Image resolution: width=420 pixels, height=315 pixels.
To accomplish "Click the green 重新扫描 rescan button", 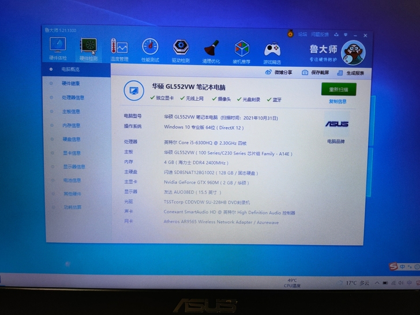I will tap(339, 89).
